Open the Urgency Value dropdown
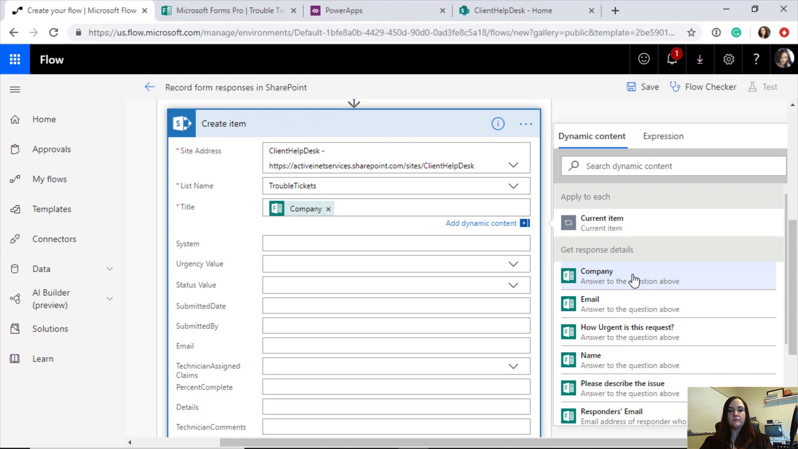Screen dimensions: 798x449 coord(513,264)
